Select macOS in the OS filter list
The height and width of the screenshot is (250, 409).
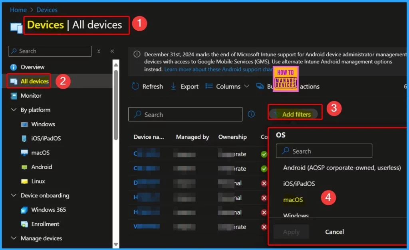(293, 200)
